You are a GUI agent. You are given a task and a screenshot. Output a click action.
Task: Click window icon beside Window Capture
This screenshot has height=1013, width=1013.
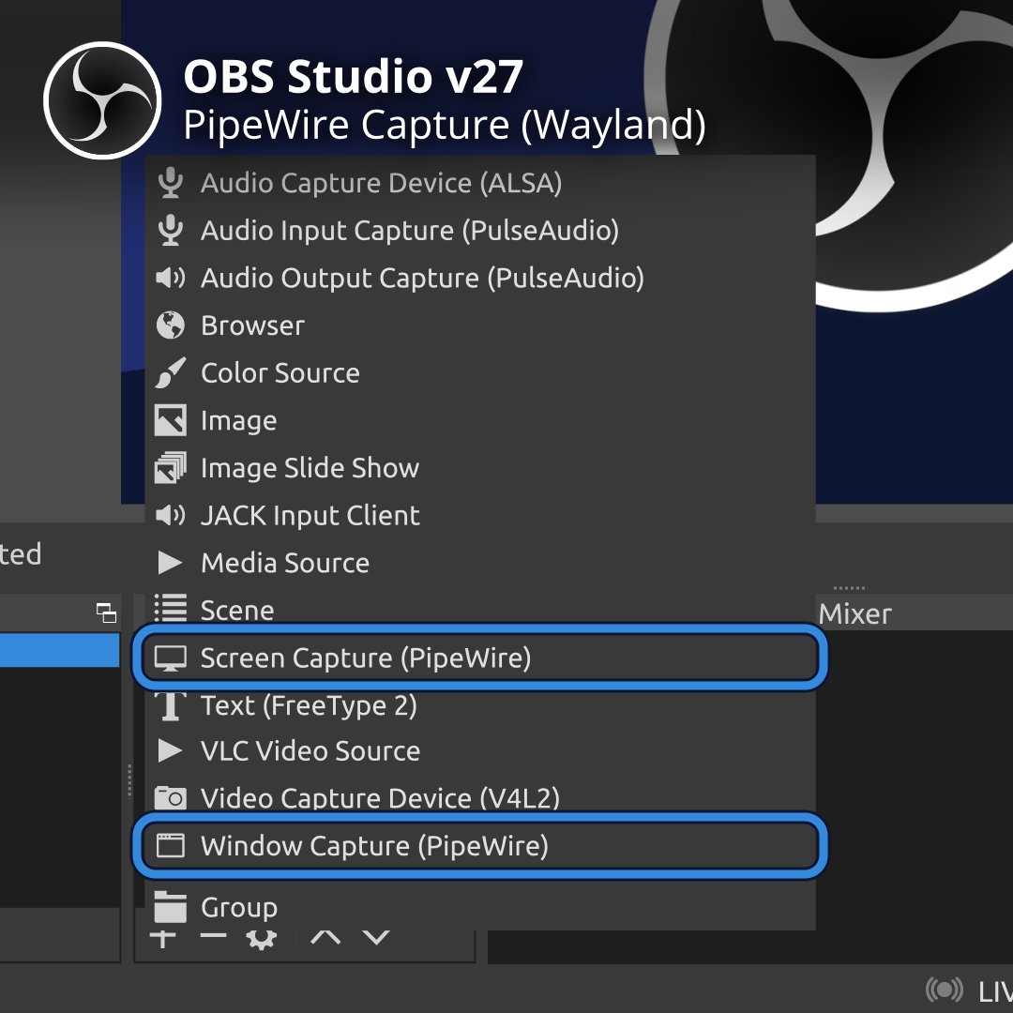(171, 845)
